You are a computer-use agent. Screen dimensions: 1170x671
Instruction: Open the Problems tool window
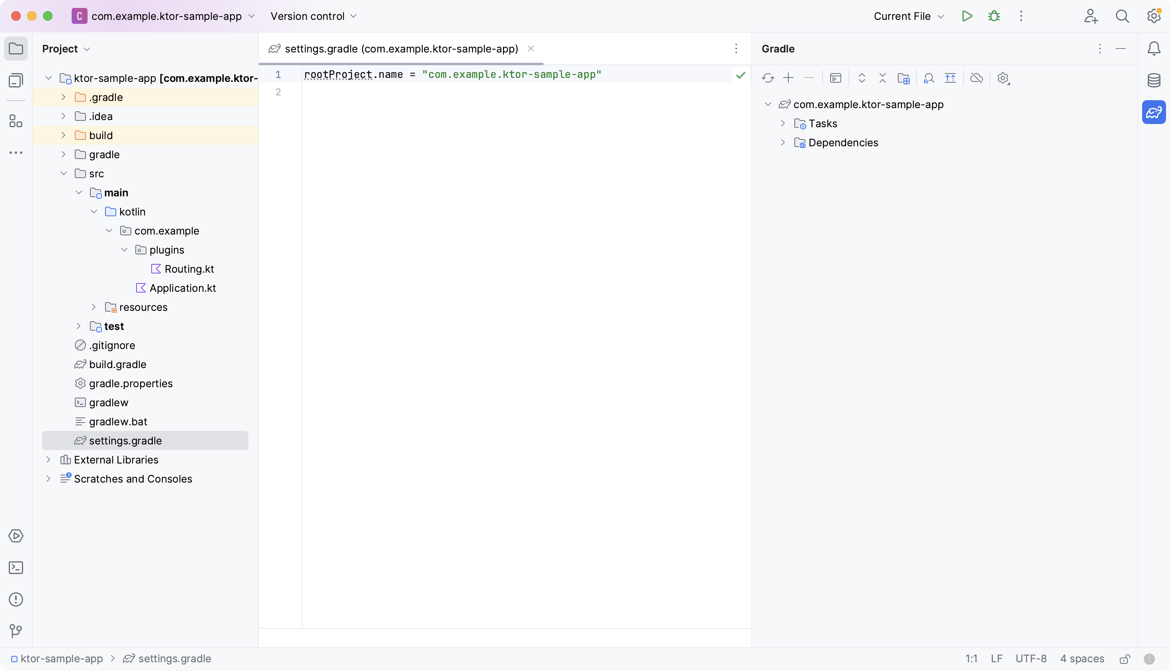coord(16,599)
